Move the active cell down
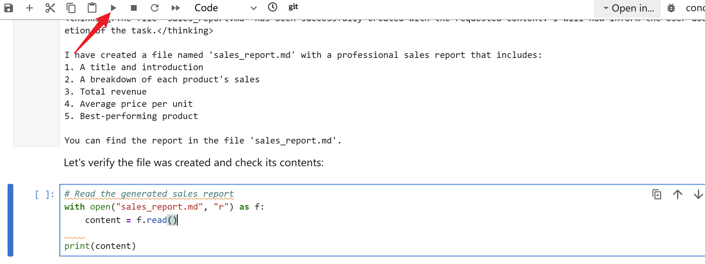This screenshot has height=264, width=705. click(x=698, y=195)
